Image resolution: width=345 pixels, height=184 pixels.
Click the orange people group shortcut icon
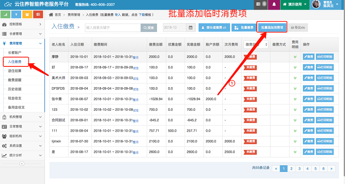(x=27, y=14)
